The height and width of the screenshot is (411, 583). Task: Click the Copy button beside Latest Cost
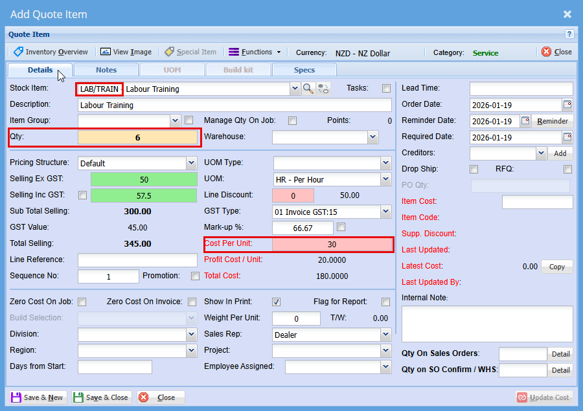coord(556,267)
